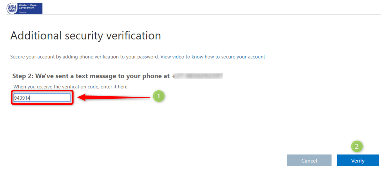Click the Verify button
The image size is (383, 170).
pos(358,160)
